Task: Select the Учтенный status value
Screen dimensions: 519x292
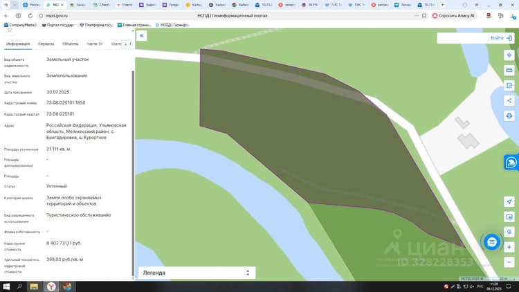Action: (57, 186)
